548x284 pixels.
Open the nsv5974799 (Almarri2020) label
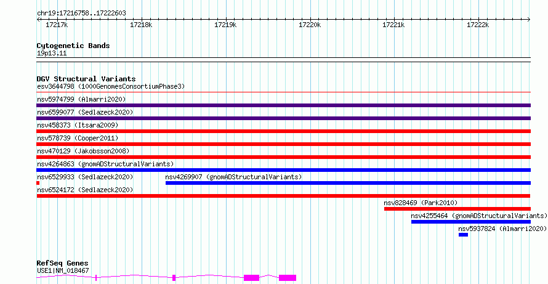(x=81, y=99)
